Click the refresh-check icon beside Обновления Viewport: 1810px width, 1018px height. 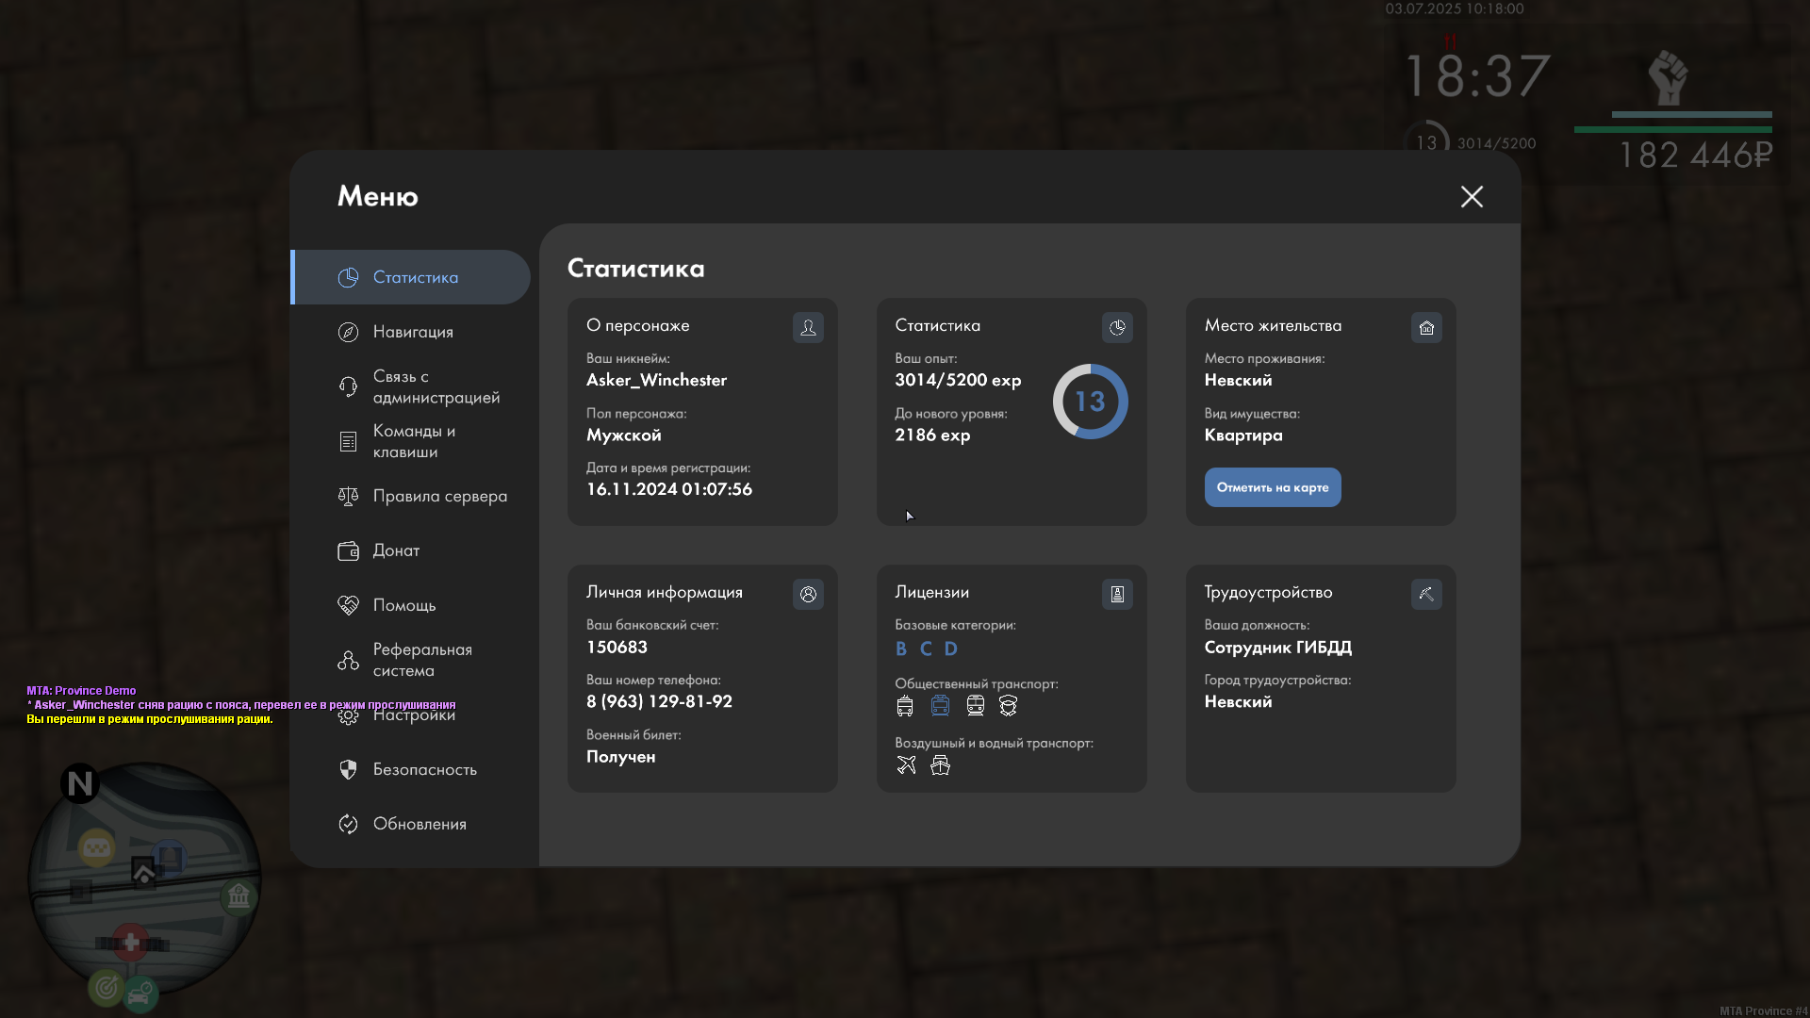tap(348, 824)
